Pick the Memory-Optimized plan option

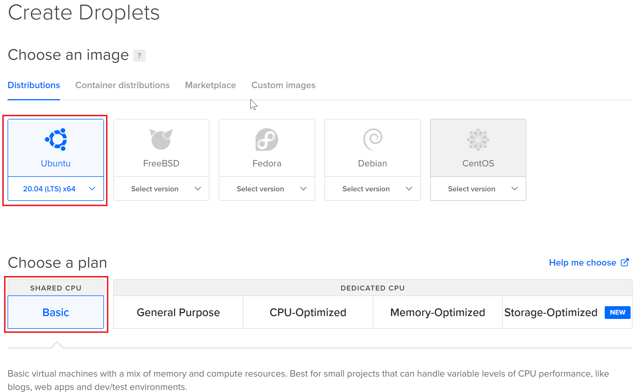(437, 312)
